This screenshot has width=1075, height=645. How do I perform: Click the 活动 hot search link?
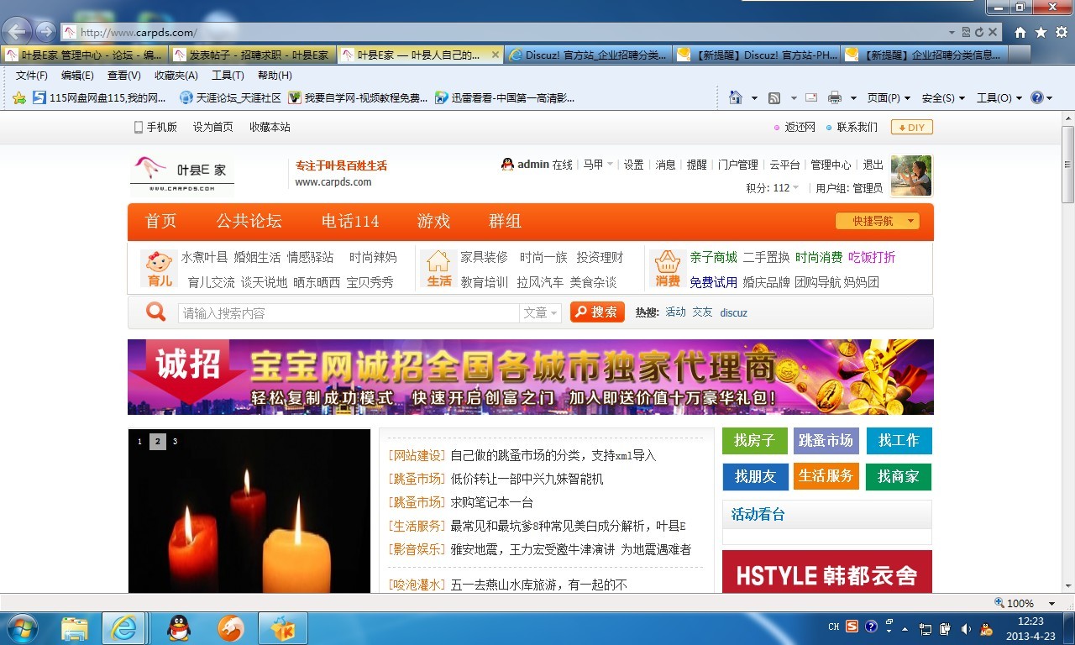click(675, 312)
